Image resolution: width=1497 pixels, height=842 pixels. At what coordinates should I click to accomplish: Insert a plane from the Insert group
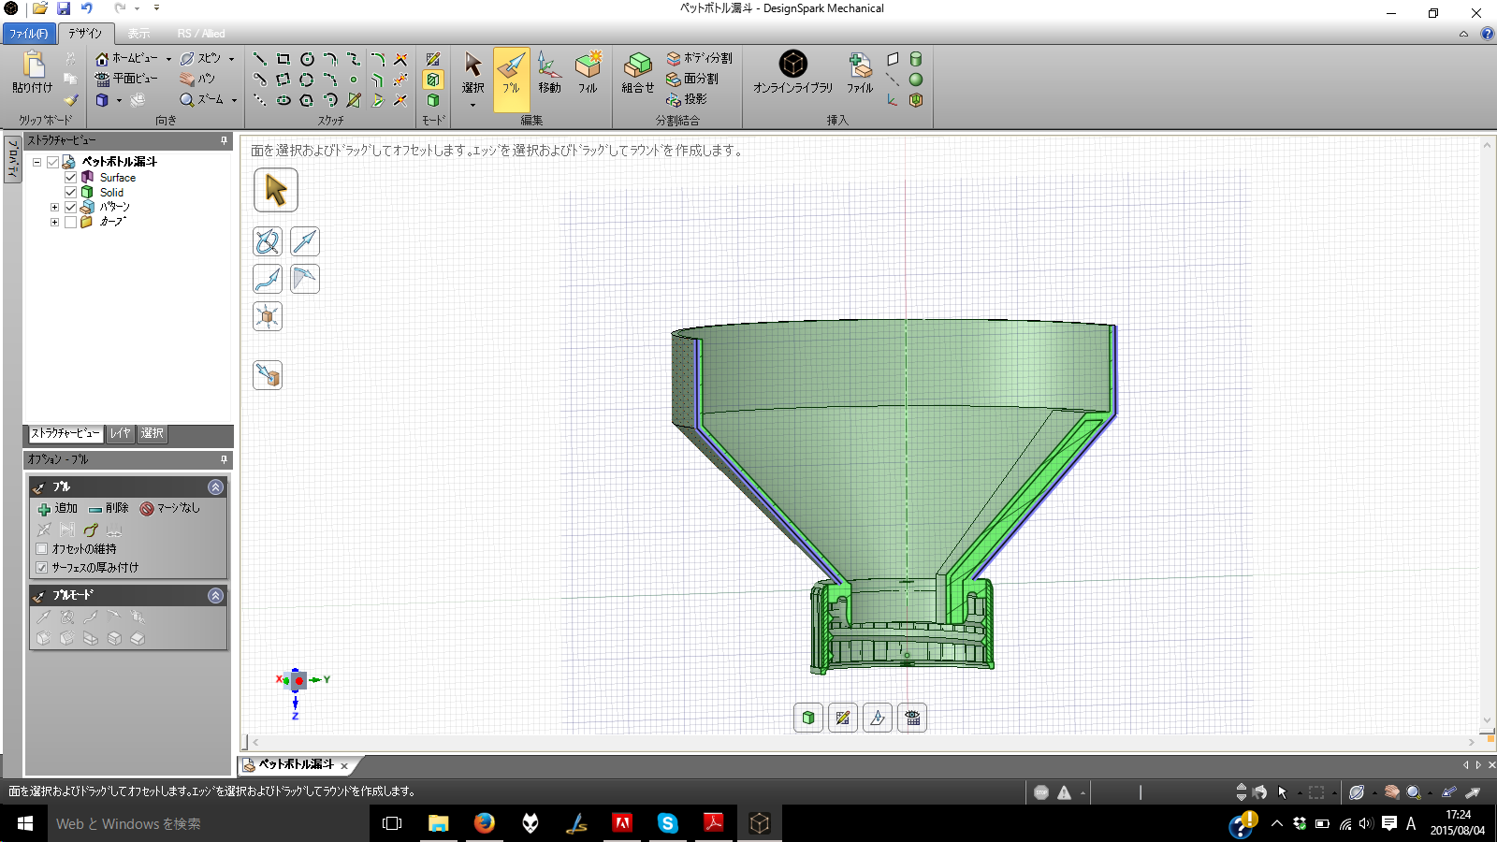click(893, 58)
